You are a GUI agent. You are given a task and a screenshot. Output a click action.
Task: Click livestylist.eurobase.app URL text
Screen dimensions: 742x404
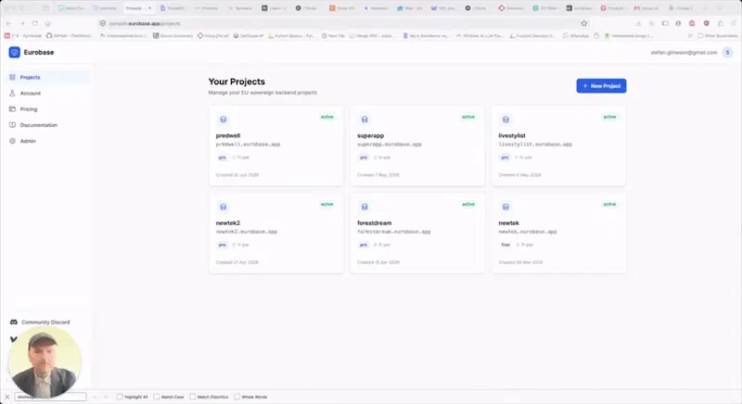[x=535, y=145]
